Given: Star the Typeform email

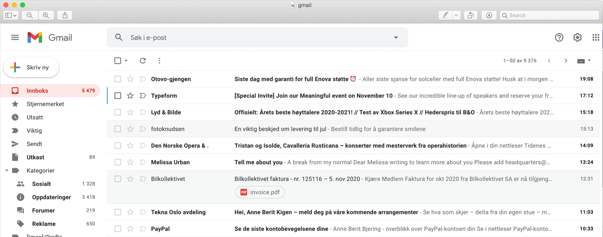Looking at the screenshot, I should tap(130, 96).
